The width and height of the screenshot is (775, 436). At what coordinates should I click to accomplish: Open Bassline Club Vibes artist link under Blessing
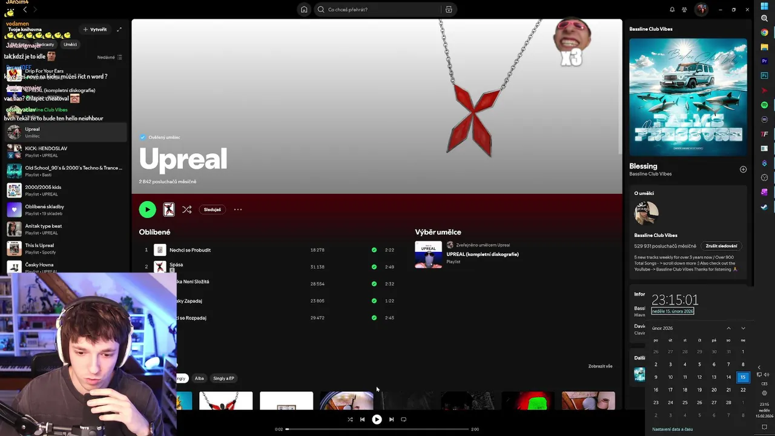[x=650, y=174]
